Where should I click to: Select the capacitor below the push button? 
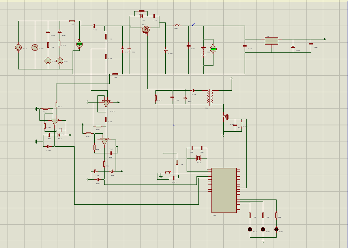(x=174, y=178)
